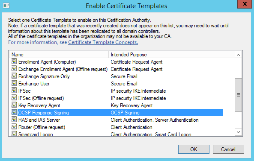
Task: Click the OCSP Response Signing template icon
Action: coord(14,112)
